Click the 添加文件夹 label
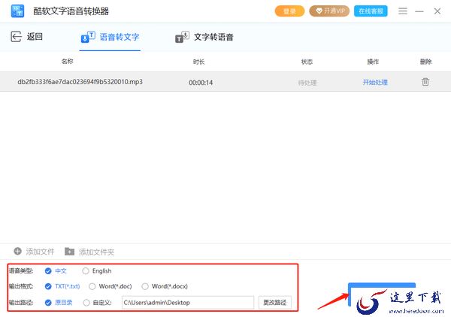Screen dimensions: 451x317 click(96, 252)
